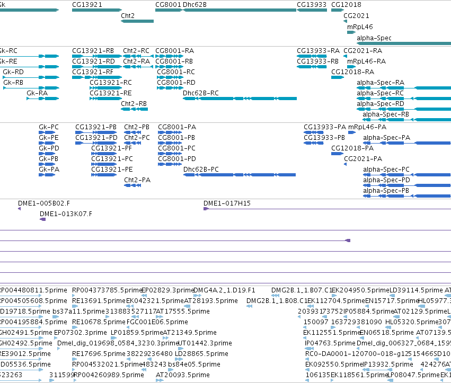Click the IP04763.5prime EST label

point(330,343)
